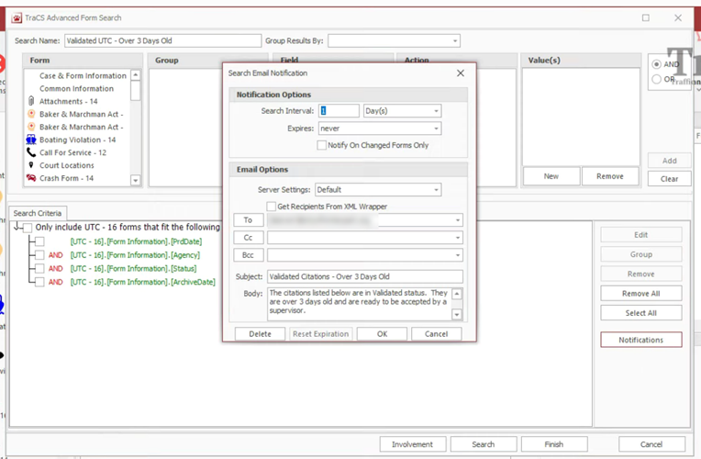Check the Agency criteria checkbox

click(x=39, y=255)
